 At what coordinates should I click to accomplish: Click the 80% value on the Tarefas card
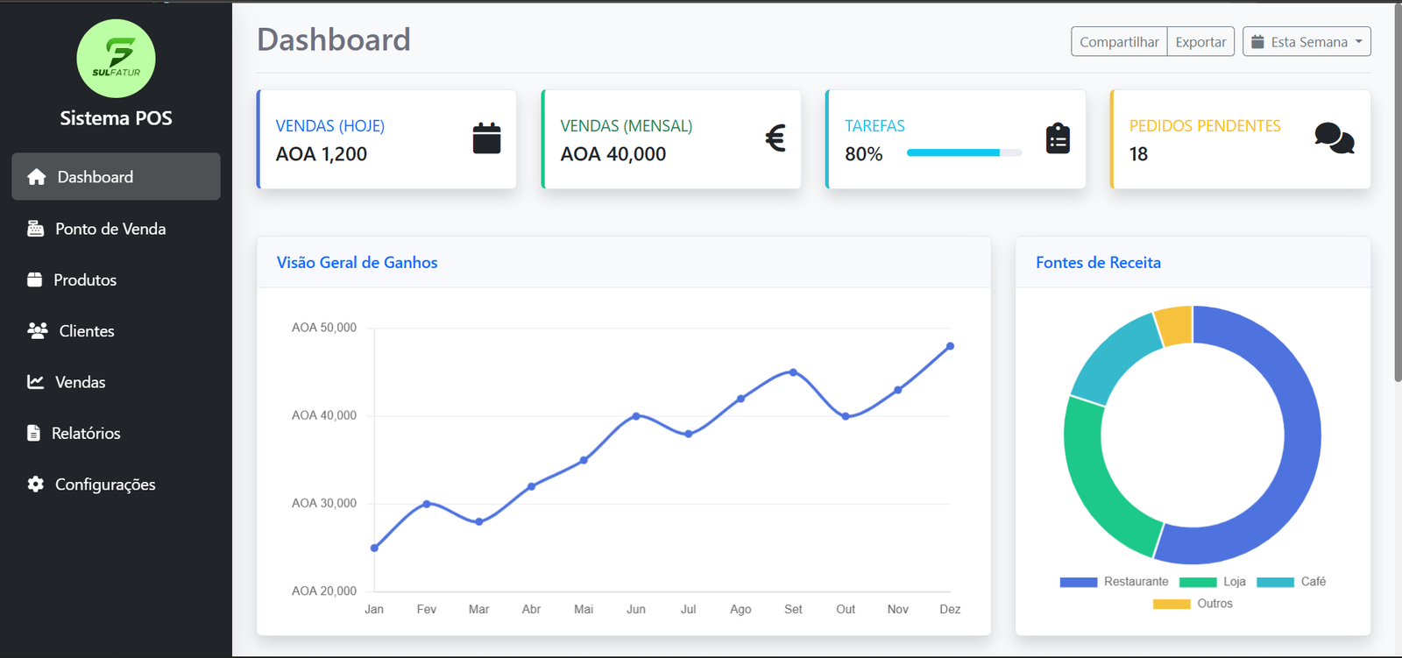(863, 154)
